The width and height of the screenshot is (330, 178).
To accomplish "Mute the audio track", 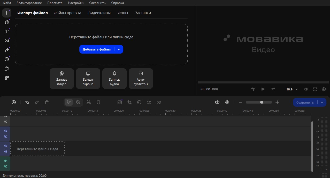I will (x=6, y=161).
